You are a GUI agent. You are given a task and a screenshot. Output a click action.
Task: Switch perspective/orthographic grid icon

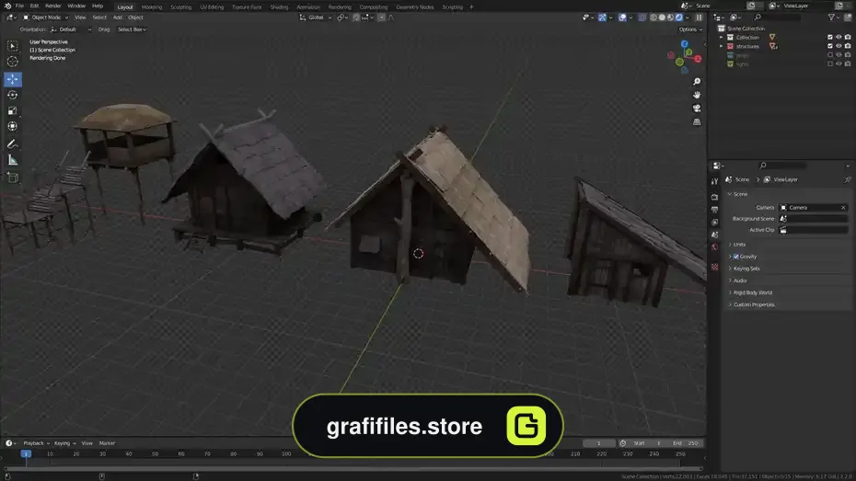click(697, 122)
